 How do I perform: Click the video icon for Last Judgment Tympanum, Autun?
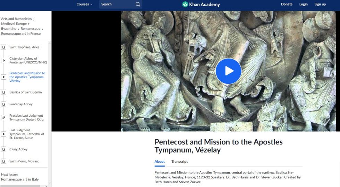4,134
